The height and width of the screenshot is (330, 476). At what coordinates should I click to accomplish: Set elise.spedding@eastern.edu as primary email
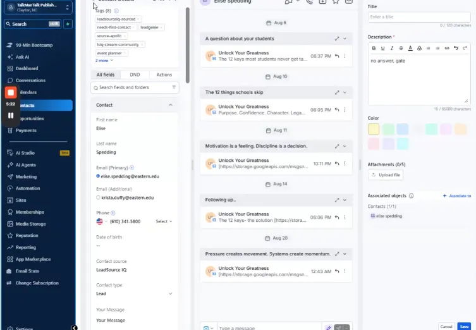[98, 176]
